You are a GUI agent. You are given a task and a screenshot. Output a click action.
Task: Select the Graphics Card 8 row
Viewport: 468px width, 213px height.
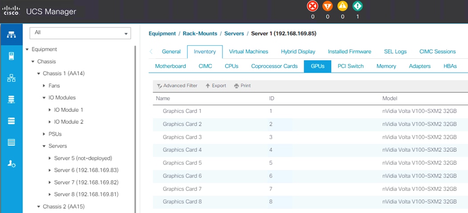click(x=311, y=202)
